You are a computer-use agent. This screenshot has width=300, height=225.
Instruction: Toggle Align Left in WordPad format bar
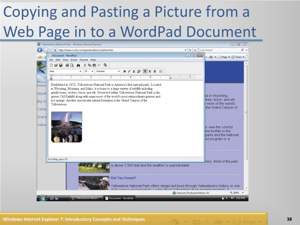tap(145, 71)
